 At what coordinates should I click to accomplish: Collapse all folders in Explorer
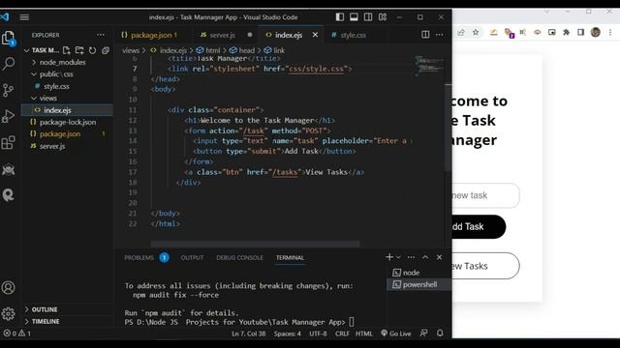pos(106,50)
